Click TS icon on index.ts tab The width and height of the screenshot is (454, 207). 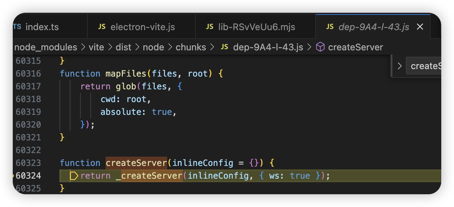[17, 27]
